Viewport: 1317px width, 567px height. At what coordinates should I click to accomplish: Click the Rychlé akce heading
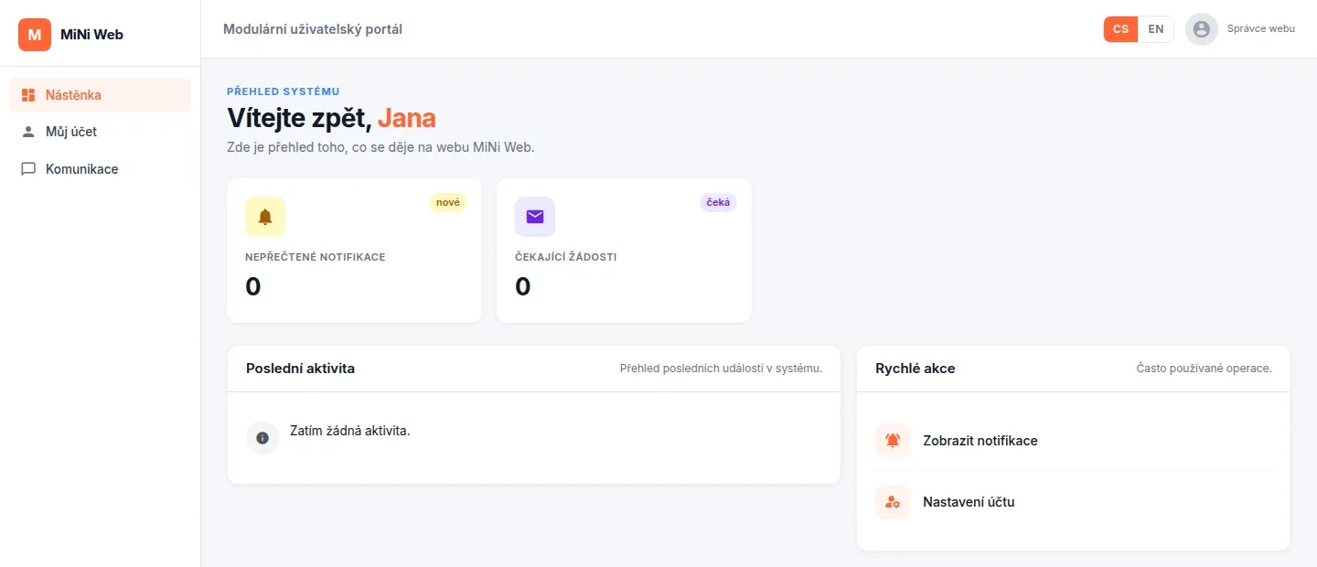915,369
